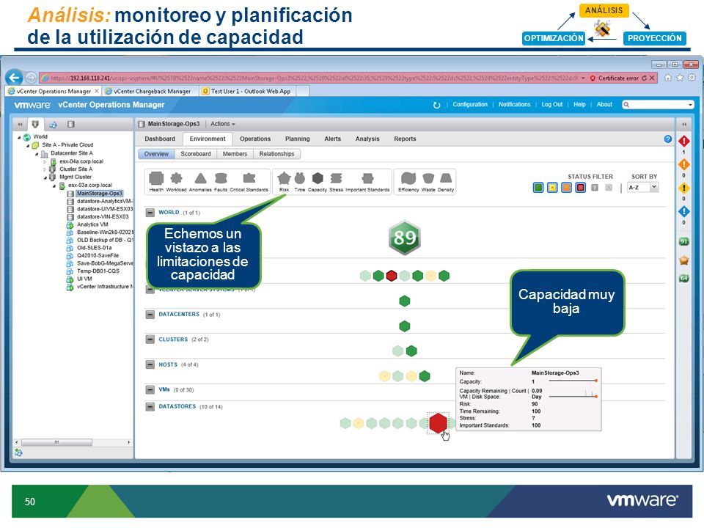Select esx-04a.corp.local host in tree
704x528 pixels.
coord(81,161)
